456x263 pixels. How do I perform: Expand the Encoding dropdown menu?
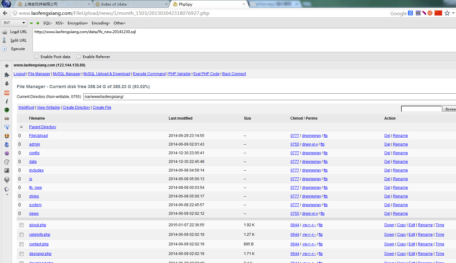pos(101,23)
